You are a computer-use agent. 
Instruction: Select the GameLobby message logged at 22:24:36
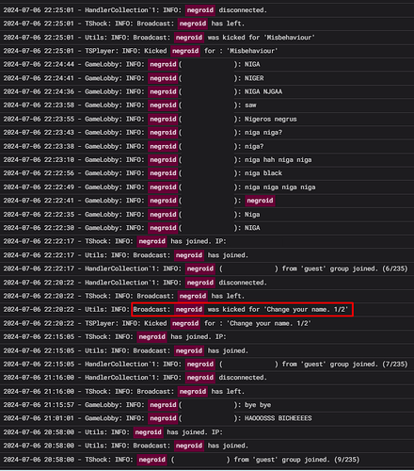tap(207, 91)
